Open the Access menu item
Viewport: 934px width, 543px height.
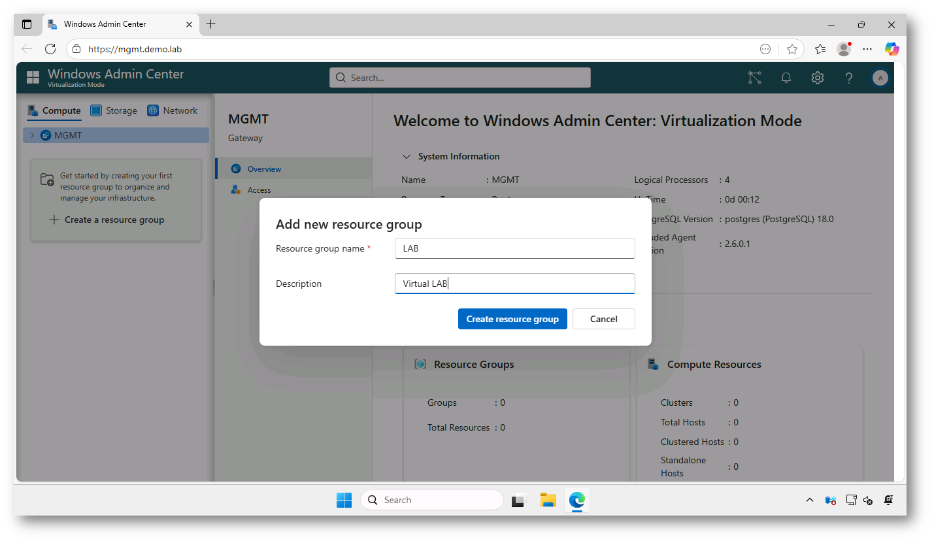click(x=259, y=190)
